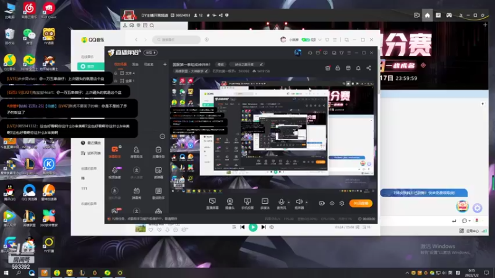This screenshot has height=278, width=495.
Task: Go to previous track in QQ音乐
Action: [243, 227]
